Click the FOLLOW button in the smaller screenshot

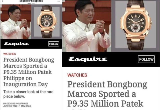(x=54, y=44)
